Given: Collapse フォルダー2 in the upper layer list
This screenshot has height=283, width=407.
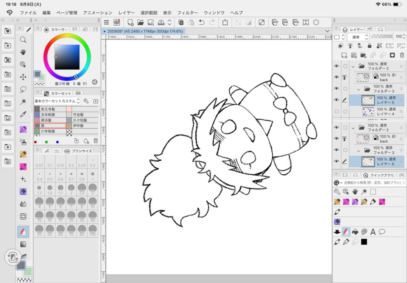Looking at the screenshot, I should click(x=353, y=66).
